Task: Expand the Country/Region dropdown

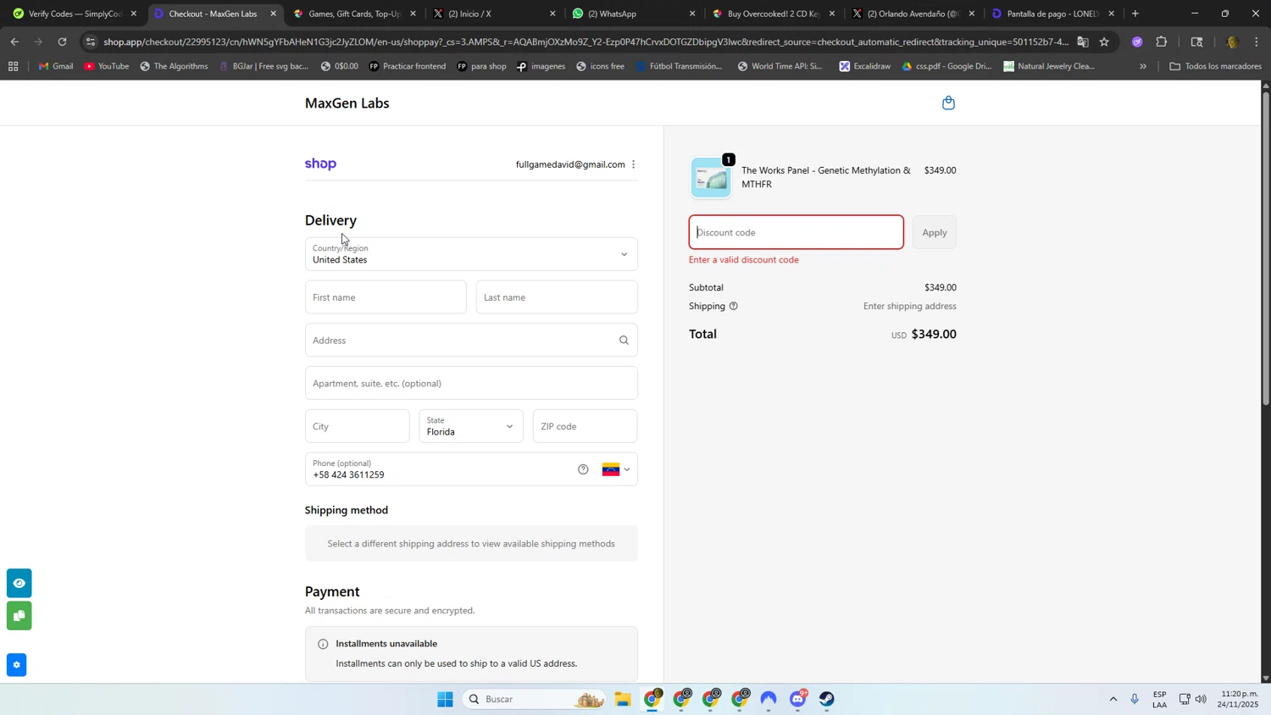Action: [471, 254]
